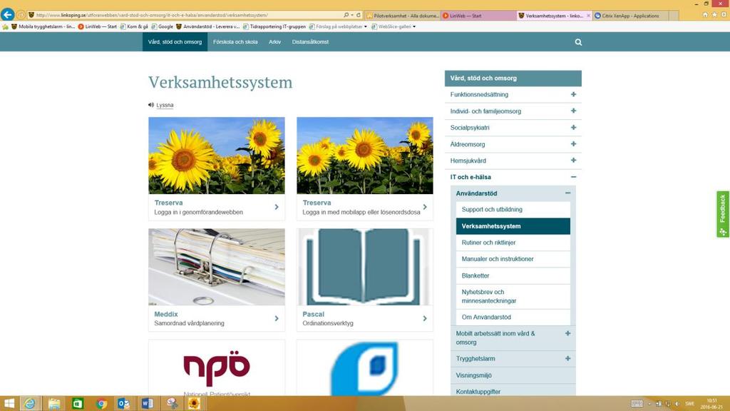This screenshot has width=730, height=411.
Task: Open Tidrapportering IT-gruppen bookmark
Action: (x=274, y=26)
